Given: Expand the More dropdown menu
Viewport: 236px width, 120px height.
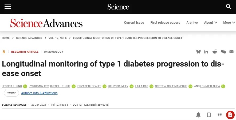Looking at the screenshot, I should (x=229, y=23).
